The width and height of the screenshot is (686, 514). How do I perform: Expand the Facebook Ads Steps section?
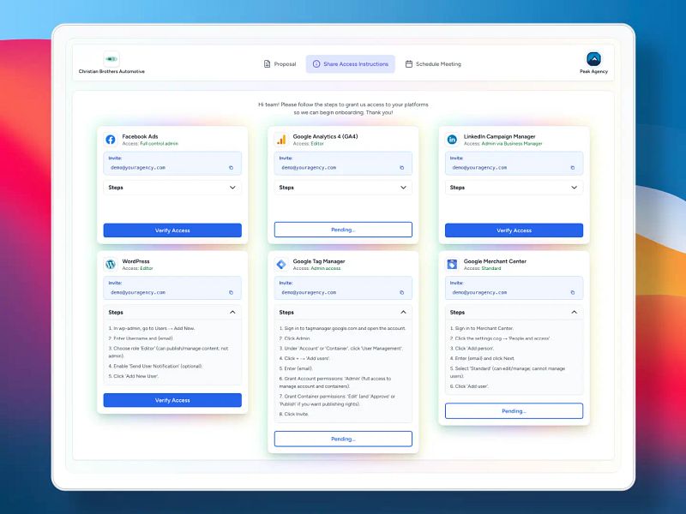[231, 187]
